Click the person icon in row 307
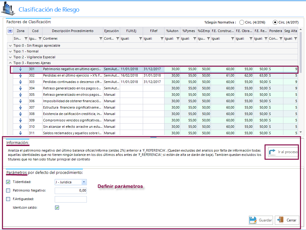The height and width of the screenshot is (230, 306). click(20, 107)
